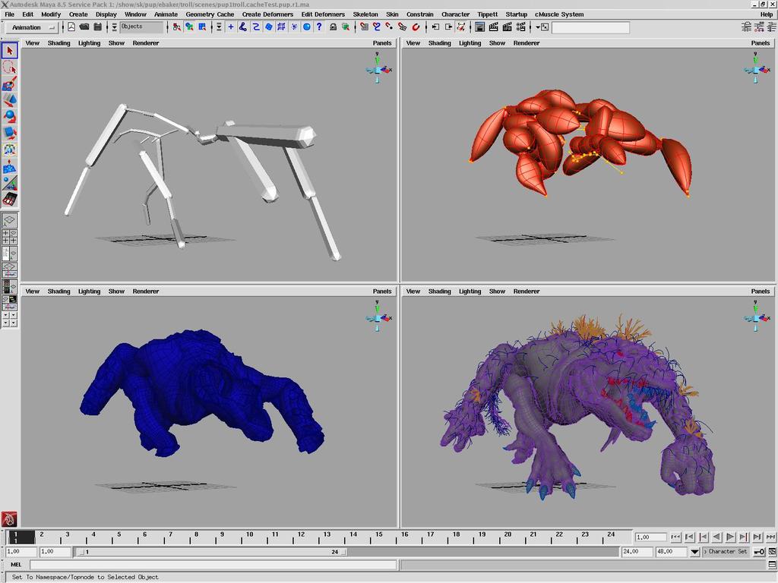Toggle the Auto Keyframe key button

tap(759, 552)
